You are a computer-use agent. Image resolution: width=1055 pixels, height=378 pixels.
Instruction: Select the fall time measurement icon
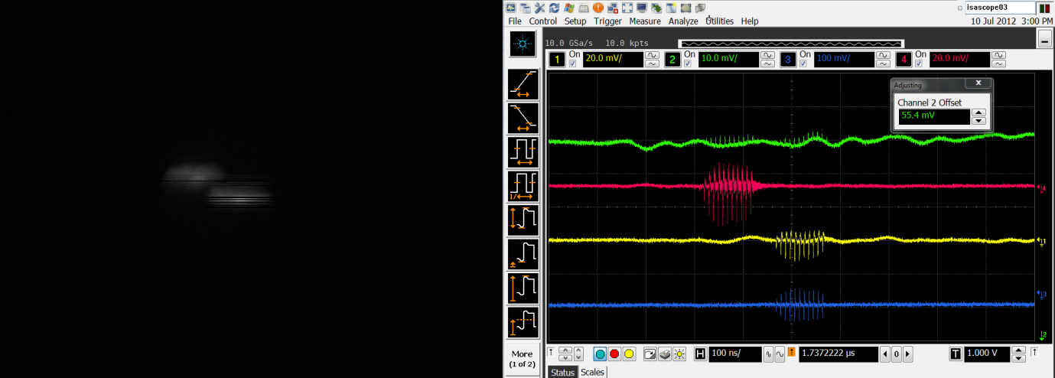[x=523, y=118]
